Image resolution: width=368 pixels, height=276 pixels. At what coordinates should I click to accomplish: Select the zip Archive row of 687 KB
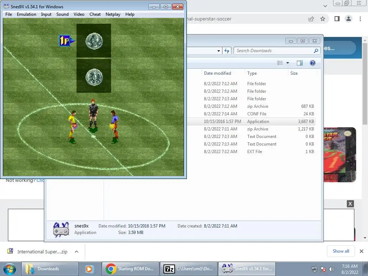tap(251, 106)
